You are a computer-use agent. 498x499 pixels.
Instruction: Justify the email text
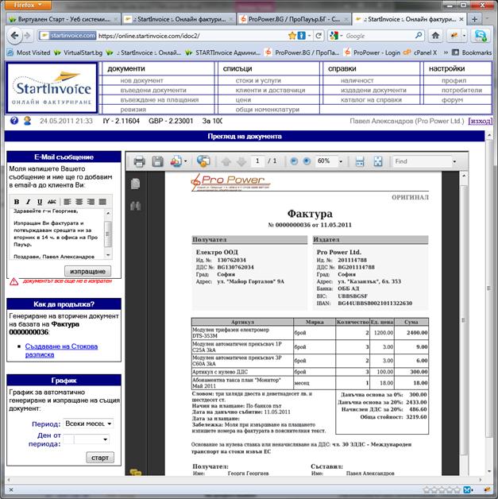tap(102, 202)
